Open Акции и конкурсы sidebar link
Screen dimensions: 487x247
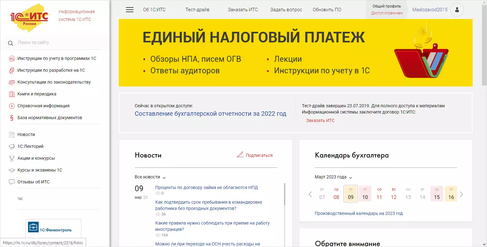[x=36, y=158]
